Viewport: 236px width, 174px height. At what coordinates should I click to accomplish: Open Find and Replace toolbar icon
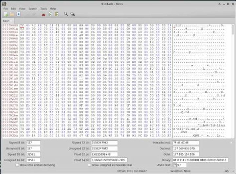click(x=73, y=14)
